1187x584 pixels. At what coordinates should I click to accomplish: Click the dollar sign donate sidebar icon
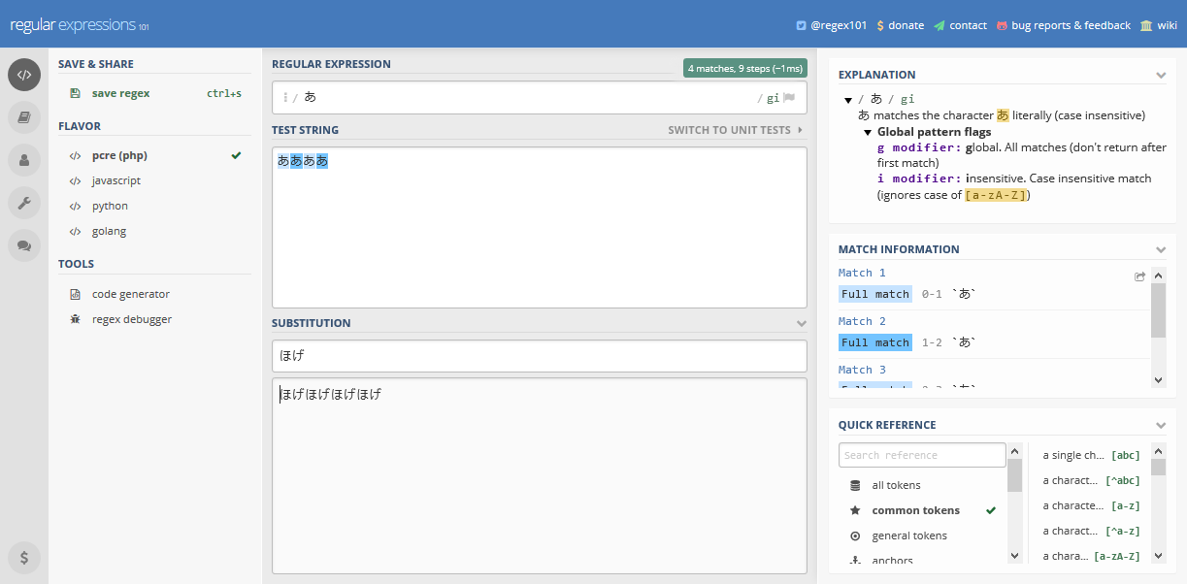click(x=24, y=557)
